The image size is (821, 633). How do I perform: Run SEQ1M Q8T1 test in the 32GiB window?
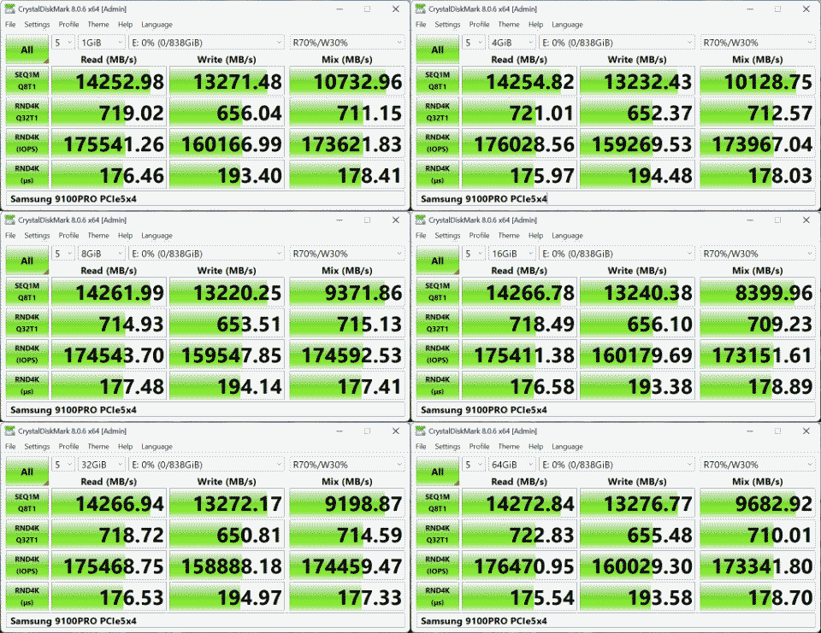coord(27,503)
